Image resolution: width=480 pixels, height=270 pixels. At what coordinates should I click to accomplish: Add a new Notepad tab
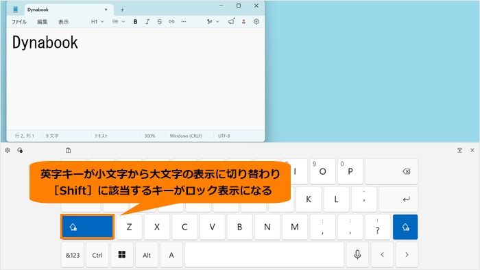point(122,10)
